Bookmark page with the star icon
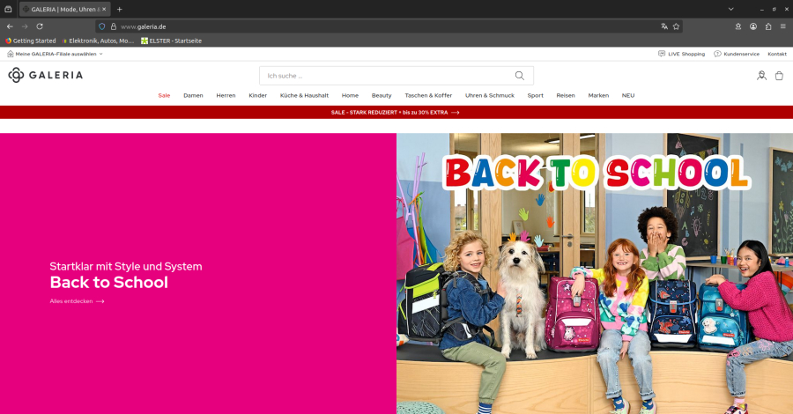Image resolution: width=793 pixels, height=414 pixels. coord(677,26)
